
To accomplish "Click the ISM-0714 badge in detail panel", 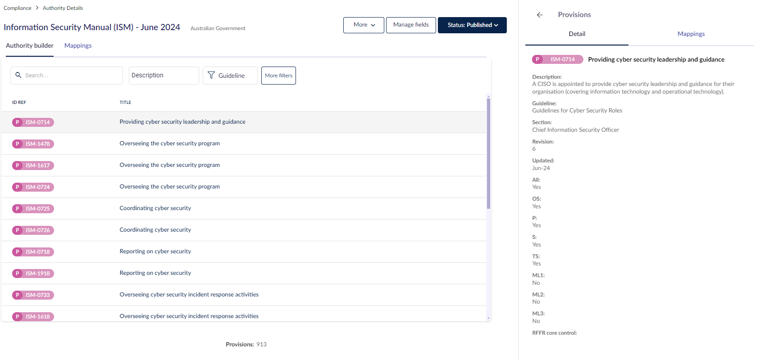I will point(558,59).
